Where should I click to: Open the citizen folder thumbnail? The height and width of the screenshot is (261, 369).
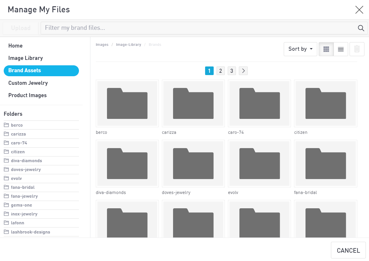click(326, 103)
